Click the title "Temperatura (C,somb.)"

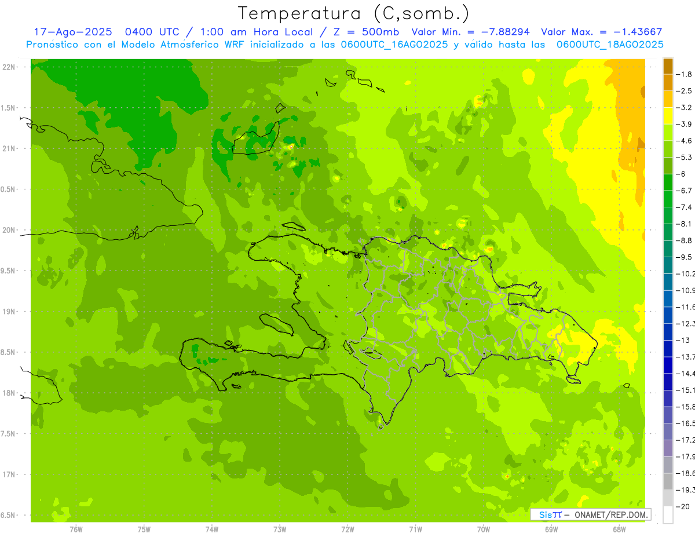click(x=354, y=14)
